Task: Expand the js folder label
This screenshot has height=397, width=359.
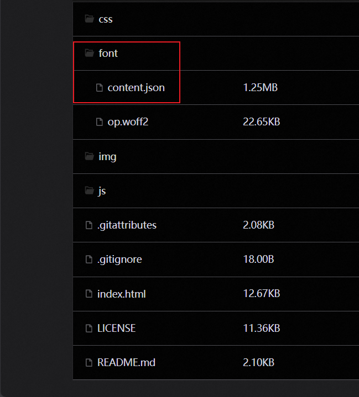Action: tap(102, 191)
